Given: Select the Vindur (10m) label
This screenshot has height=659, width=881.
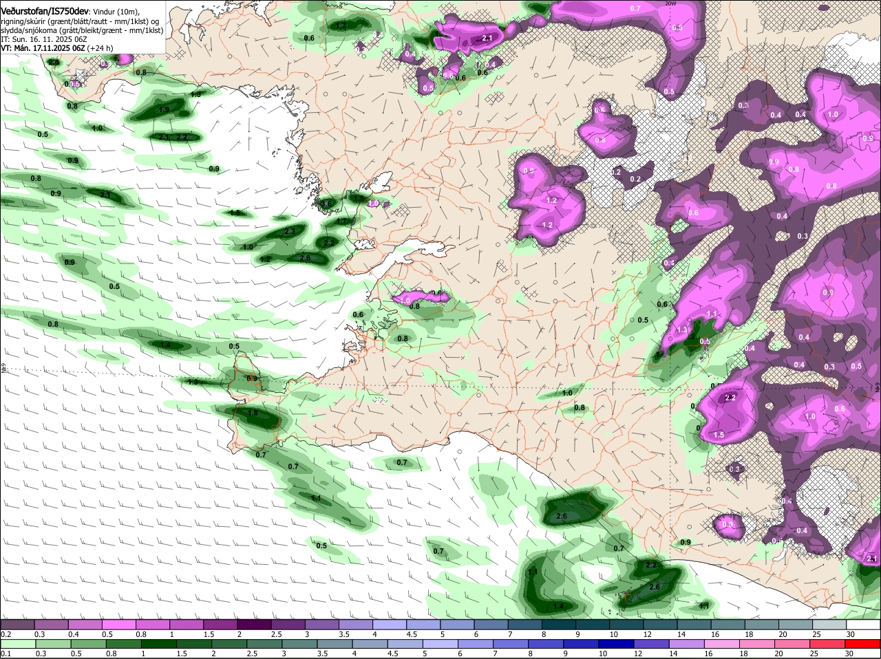Looking at the screenshot, I should [116, 12].
